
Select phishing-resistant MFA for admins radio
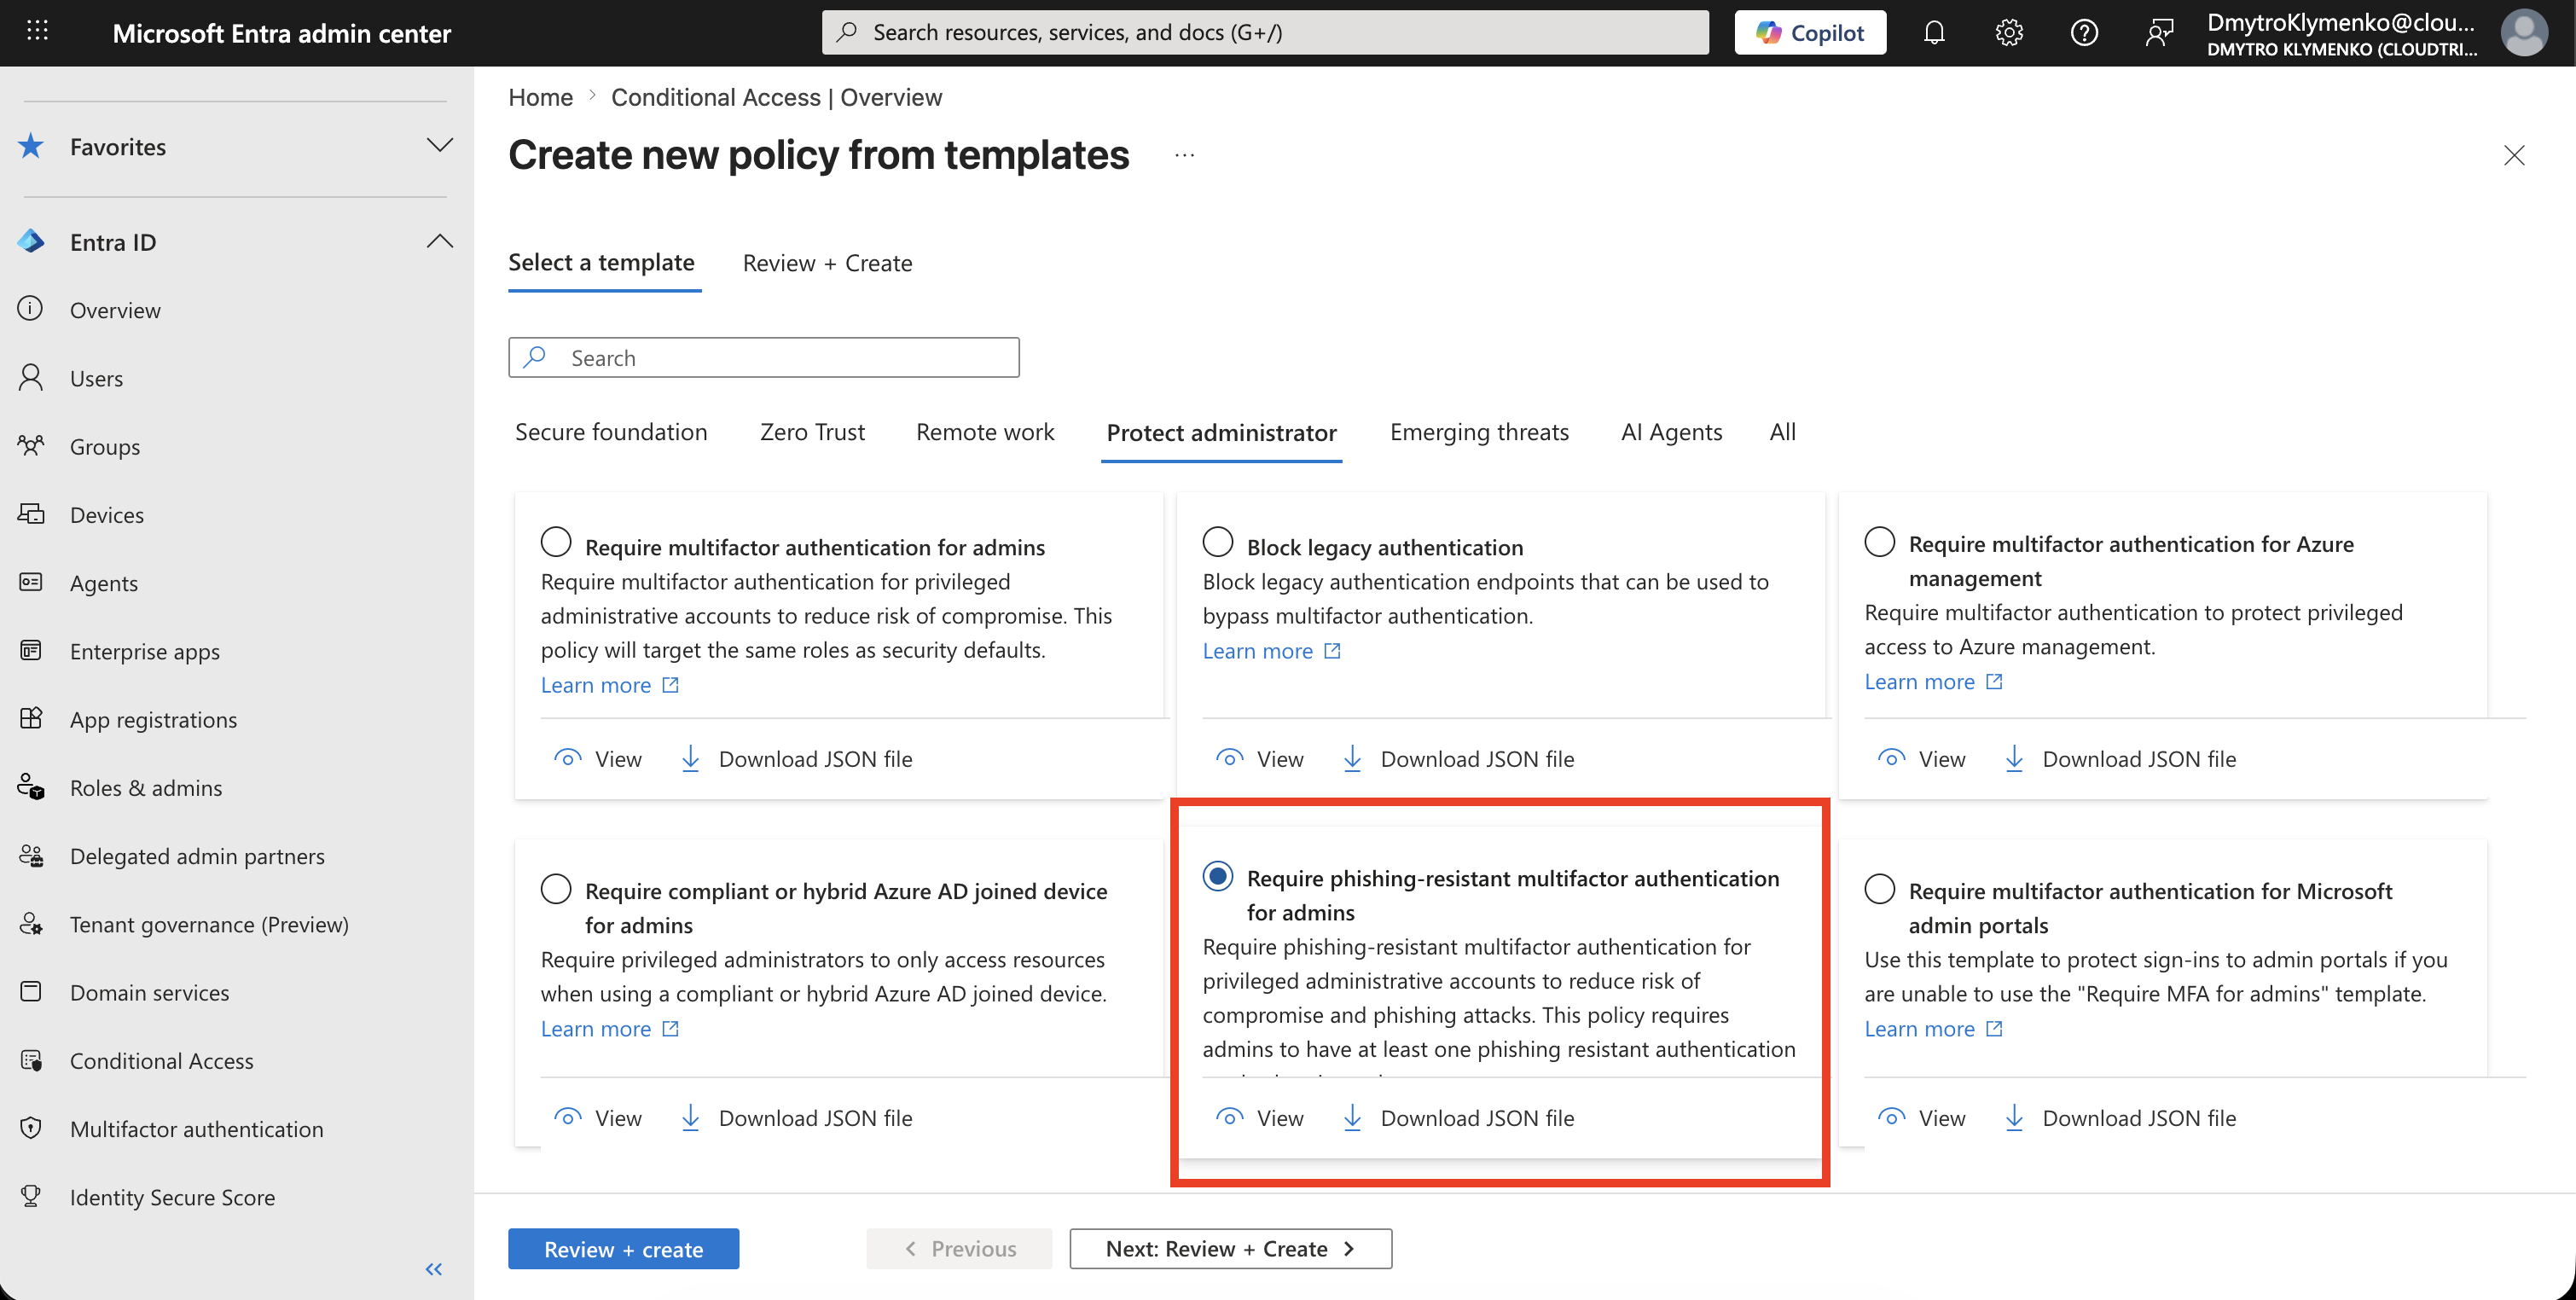pyautogui.click(x=1217, y=876)
